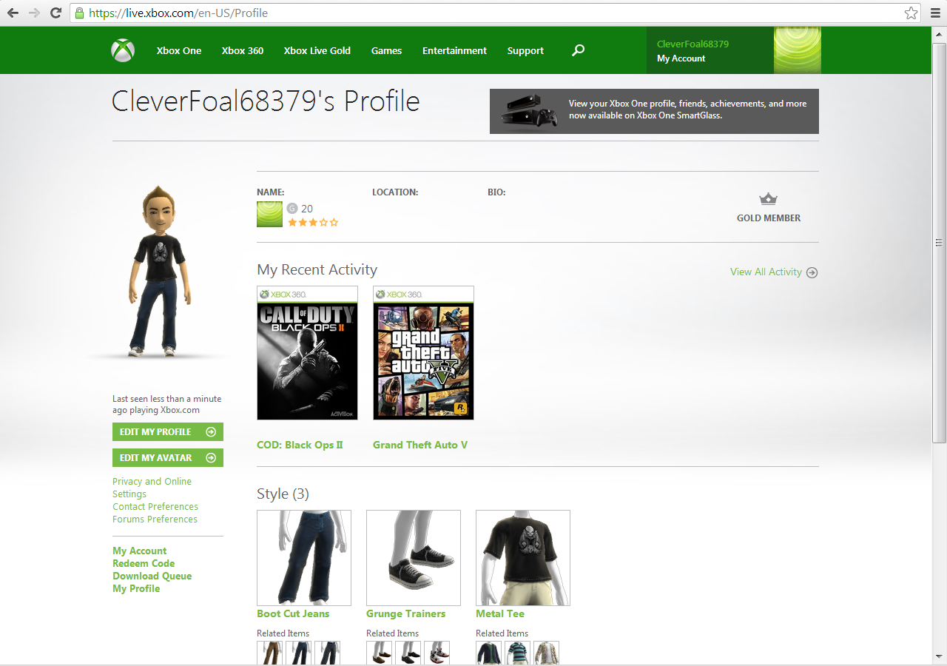
Task: Click the green padlock security icon
Action: coord(79,13)
